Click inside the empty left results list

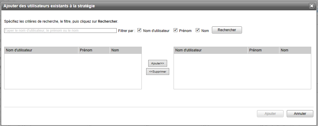73,71
